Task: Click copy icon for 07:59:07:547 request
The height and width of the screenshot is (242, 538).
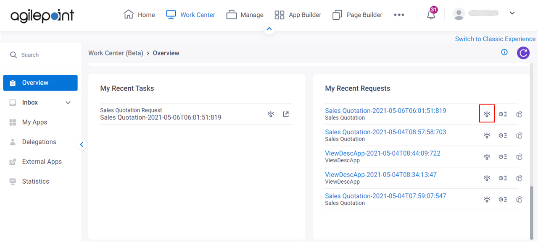Action: (x=519, y=200)
